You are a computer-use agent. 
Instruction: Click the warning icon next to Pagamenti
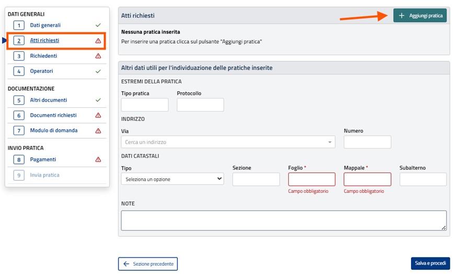tap(98, 160)
